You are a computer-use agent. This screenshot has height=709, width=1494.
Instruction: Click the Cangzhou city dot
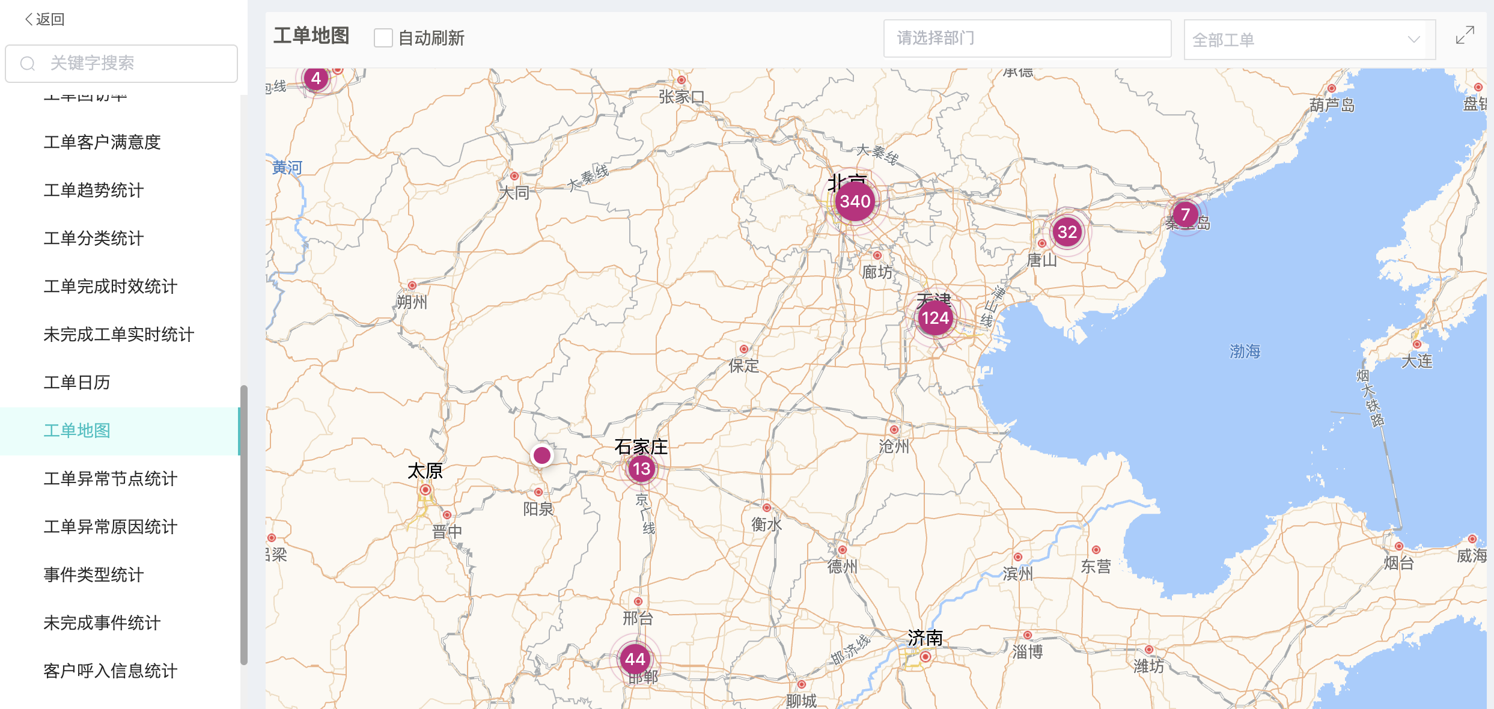pos(894,430)
